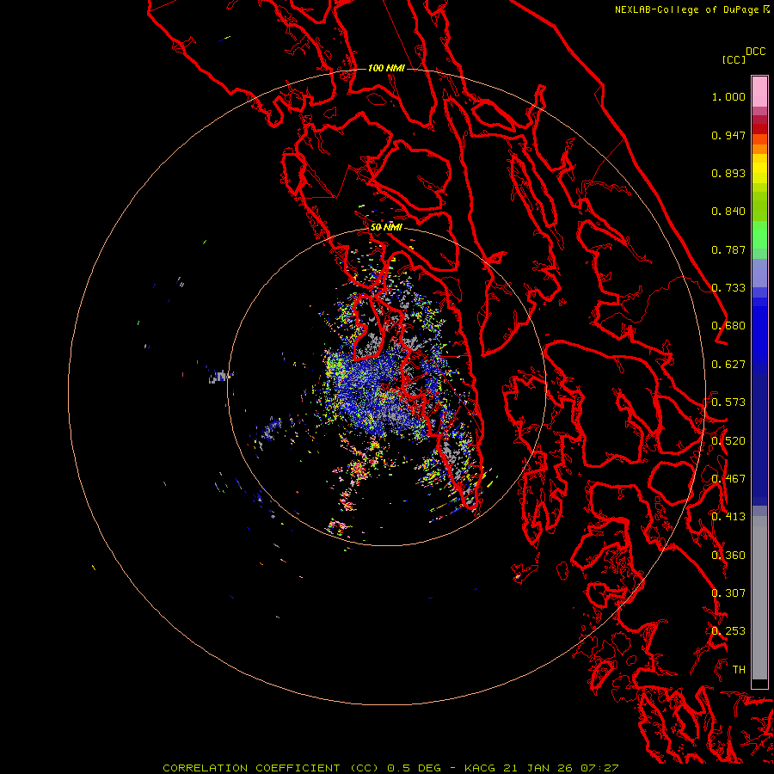774x774 pixels.
Task: Click the 0.840 legend value
Action: point(728,212)
